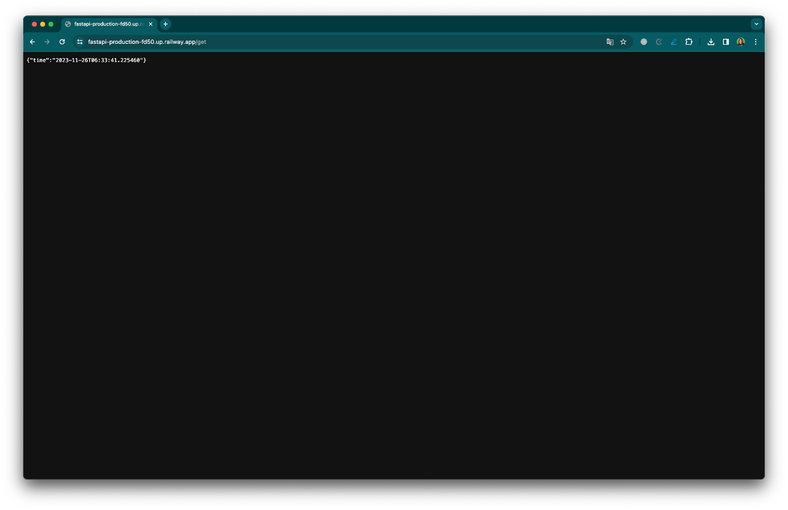Open the Google Translate page icon
The image size is (788, 510).
tap(610, 42)
